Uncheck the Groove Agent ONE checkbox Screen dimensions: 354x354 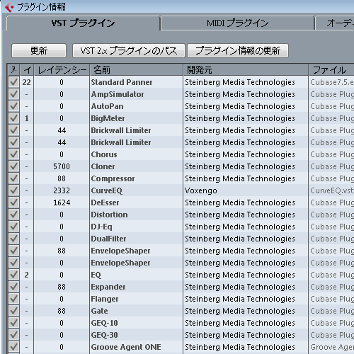pos(13,347)
